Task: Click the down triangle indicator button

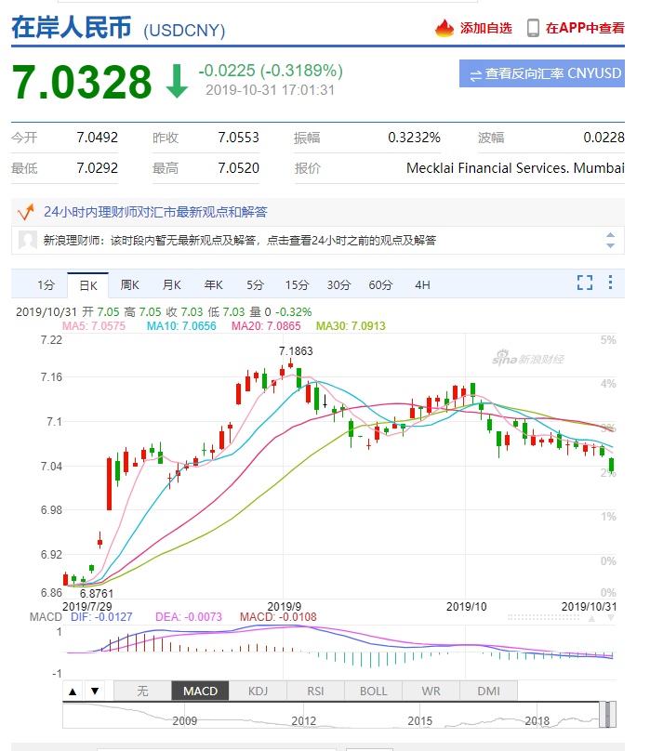Action: (94, 691)
